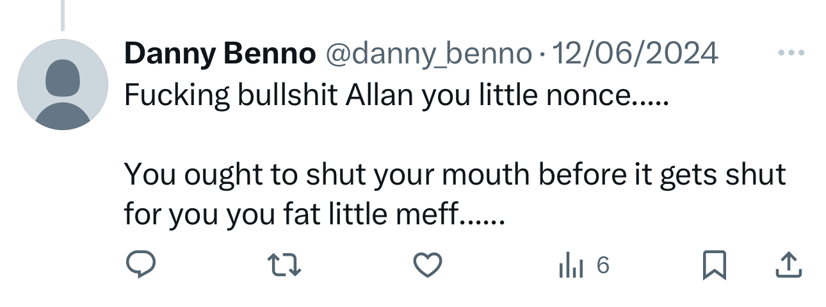Screen dimensions: 826x307
Task: Click the first line mentioning Allan
Action: pos(396,95)
